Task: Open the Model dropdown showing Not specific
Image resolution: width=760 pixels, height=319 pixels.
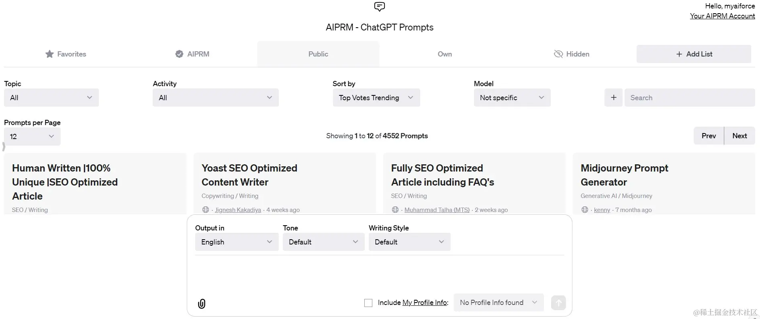Action: pos(512,97)
